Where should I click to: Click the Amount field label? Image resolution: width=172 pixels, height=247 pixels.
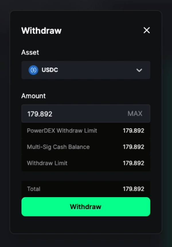34,96
